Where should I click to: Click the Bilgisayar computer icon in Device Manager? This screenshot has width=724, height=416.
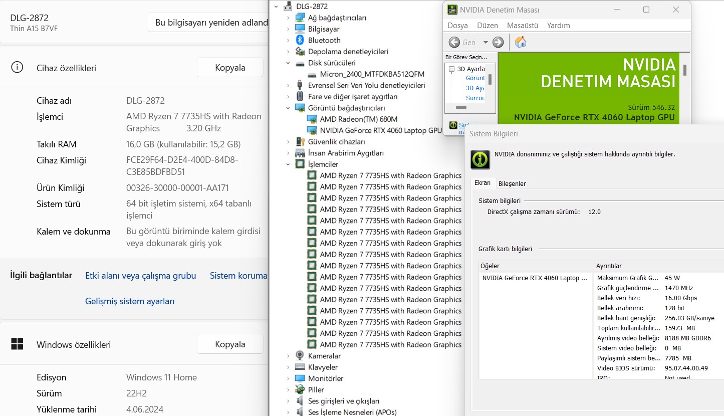[x=300, y=29]
